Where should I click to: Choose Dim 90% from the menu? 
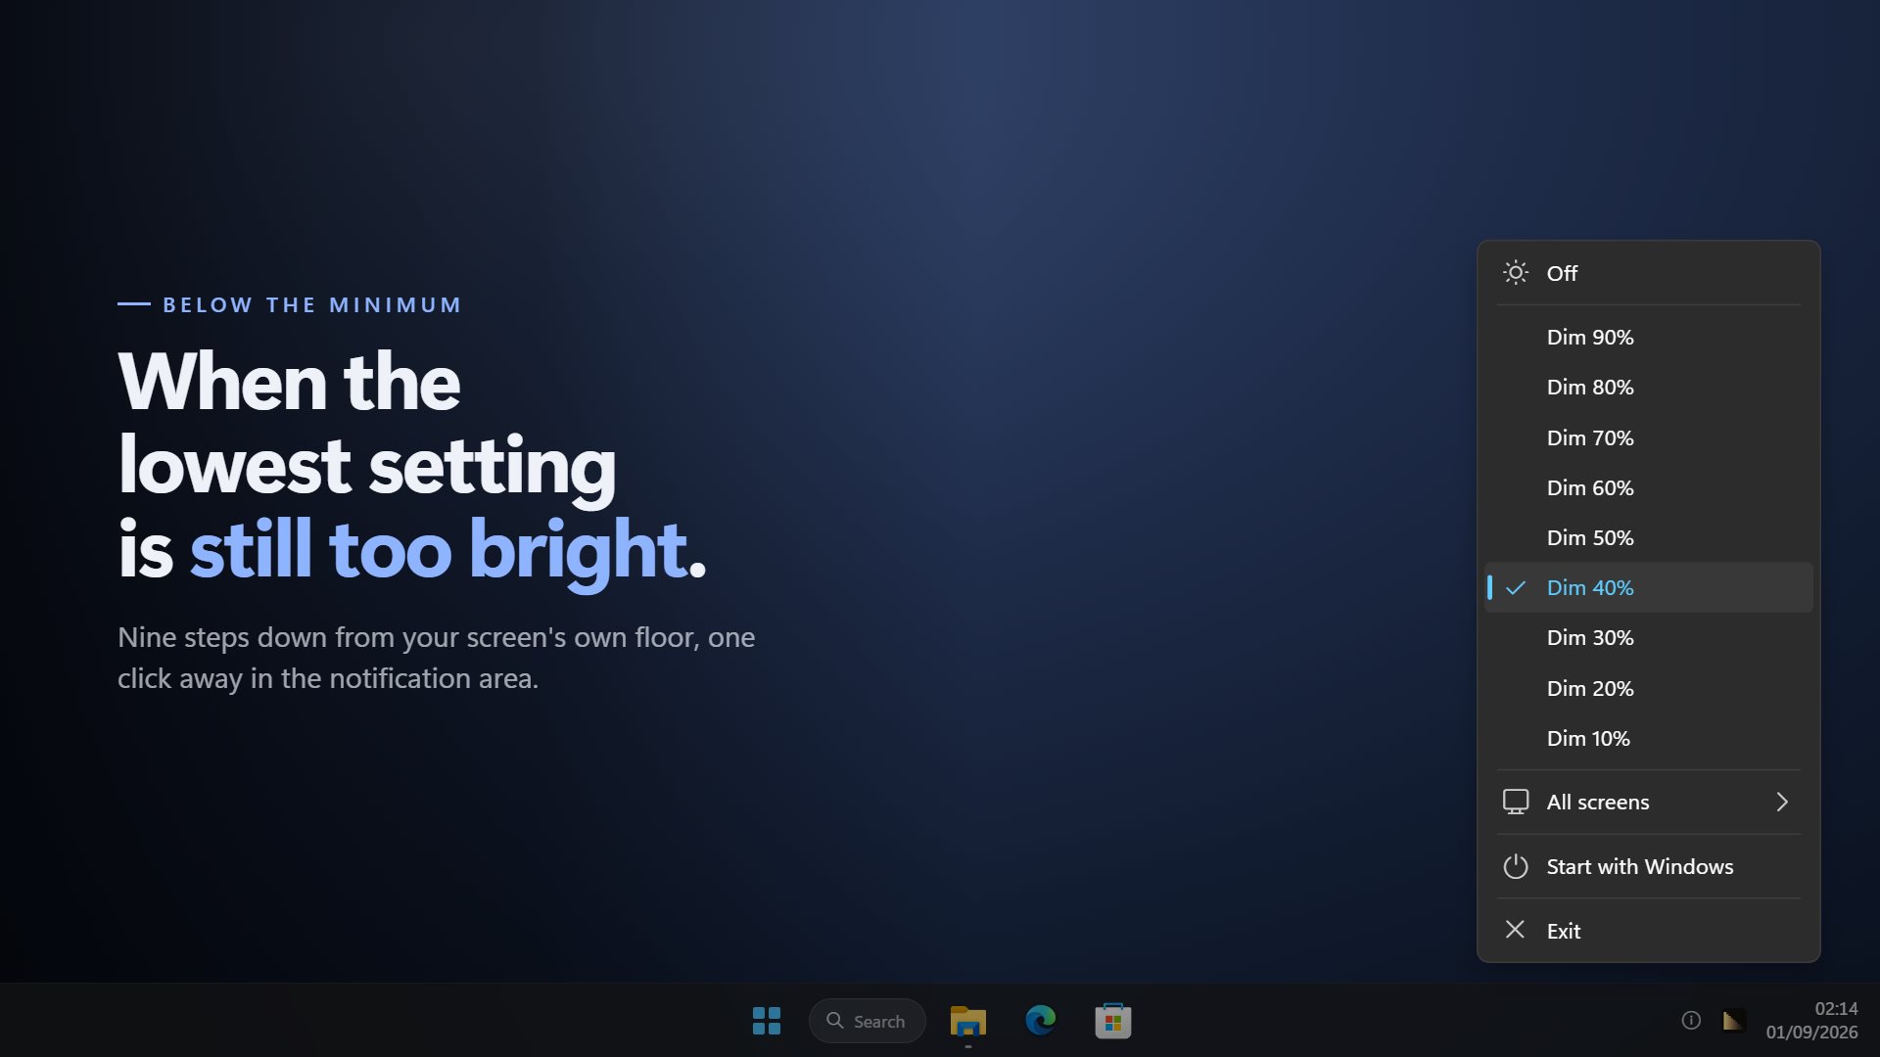(x=1649, y=337)
